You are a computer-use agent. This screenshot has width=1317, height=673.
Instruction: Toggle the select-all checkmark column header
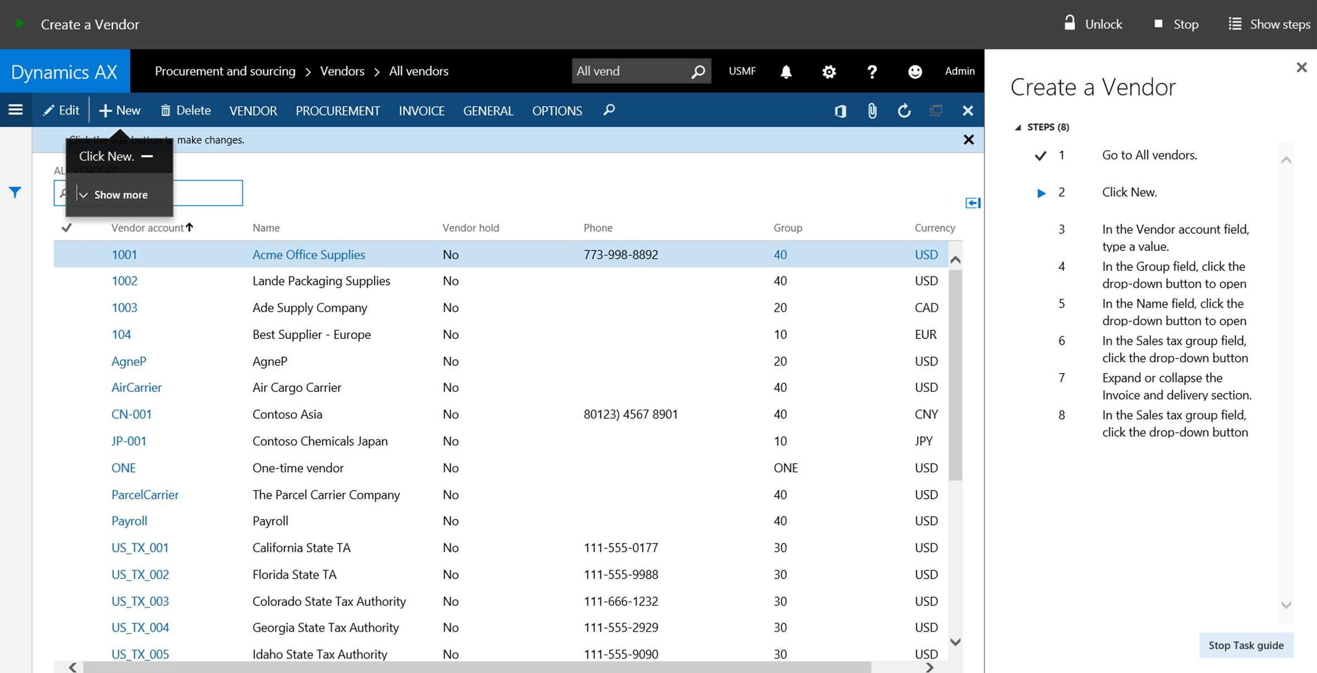click(x=67, y=228)
